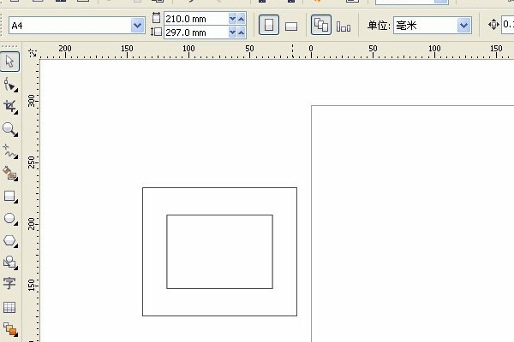Image resolution: width=514 pixels, height=342 pixels.
Task: Select the Crop tool
Action: click(10, 107)
